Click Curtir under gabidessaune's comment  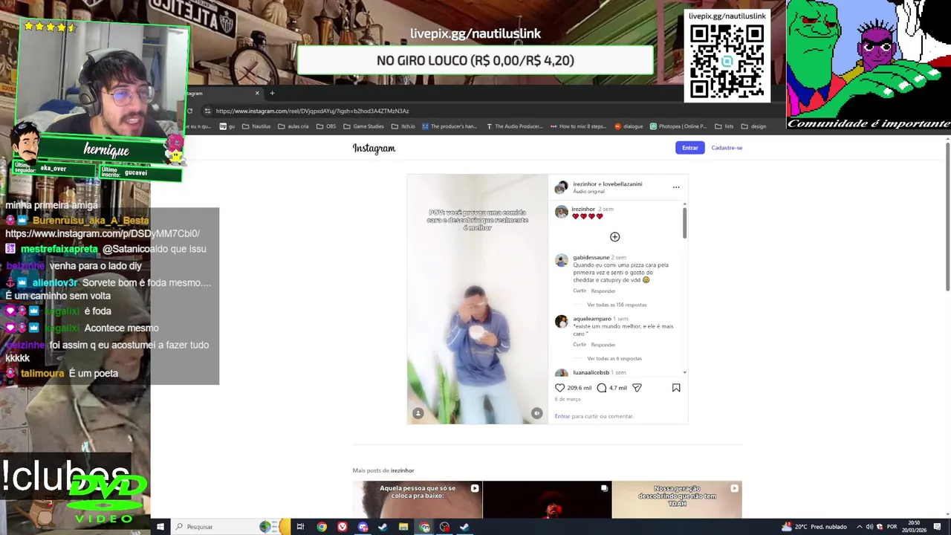pyautogui.click(x=580, y=291)
